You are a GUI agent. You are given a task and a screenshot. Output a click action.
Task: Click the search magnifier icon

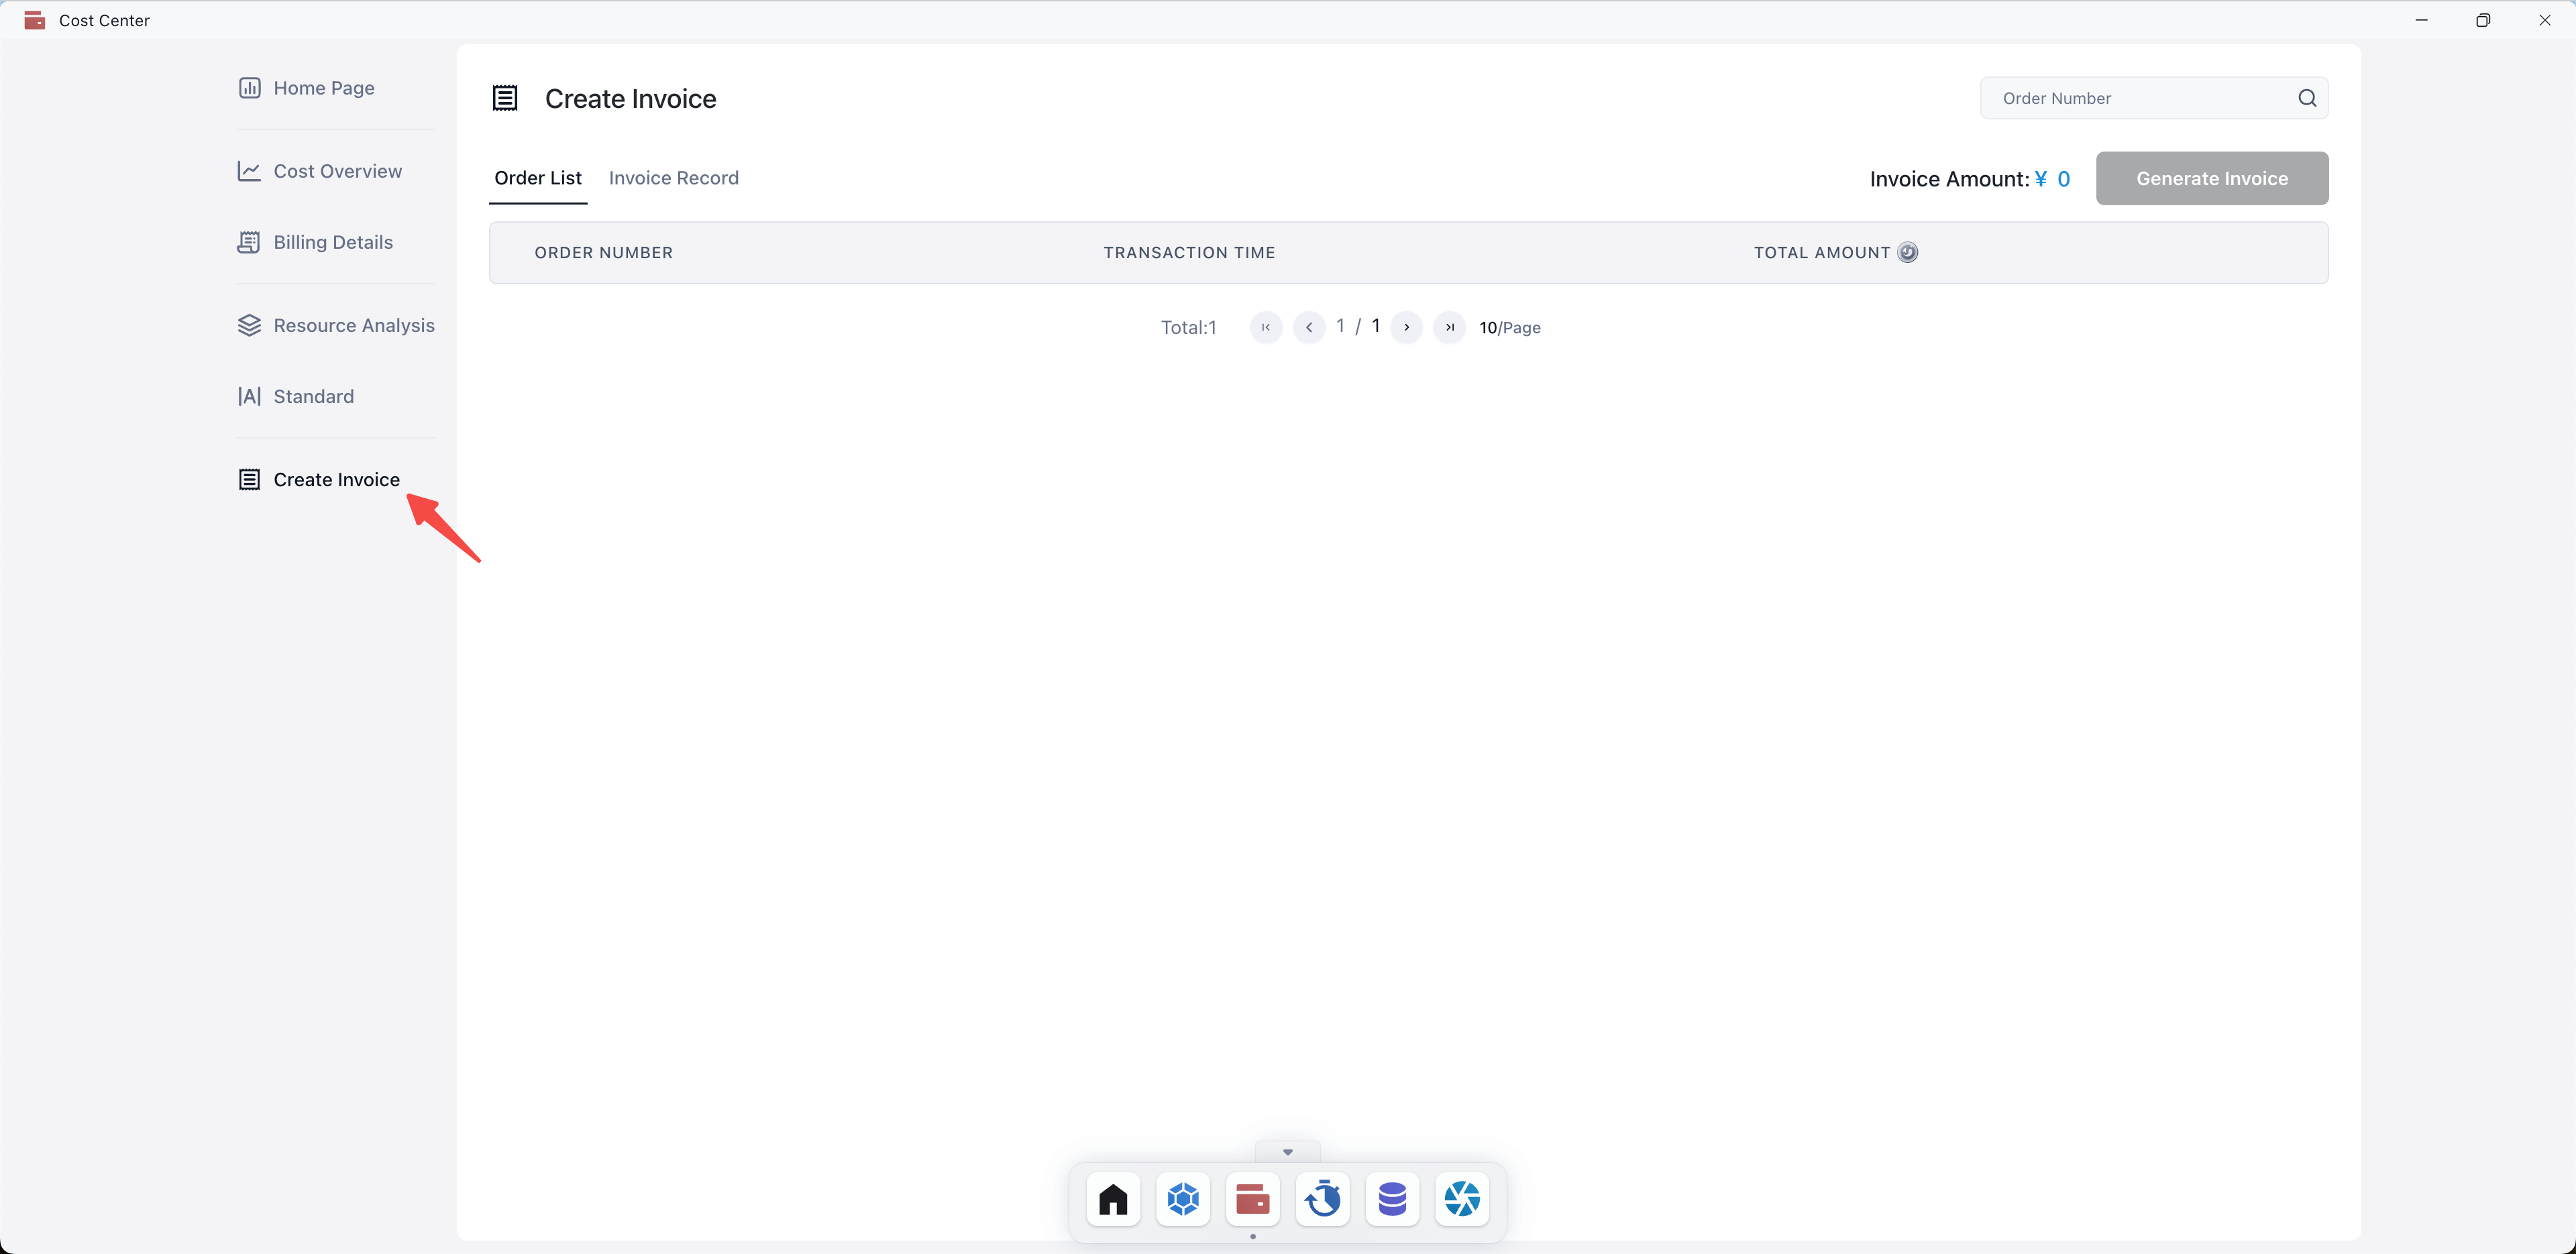[x=2307, y=98]
